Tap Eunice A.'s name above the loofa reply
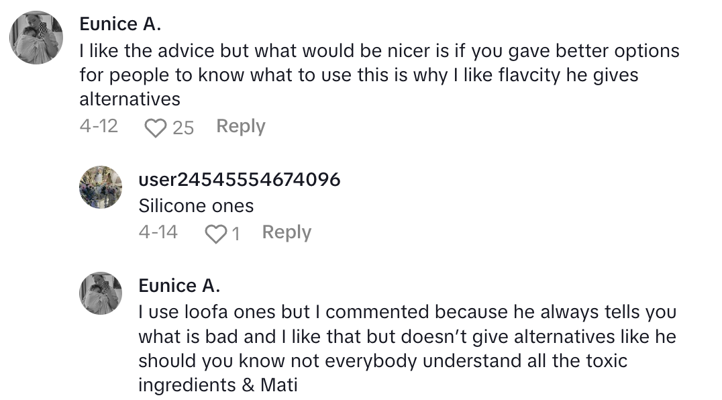The height and width of the screenshot is (400, 722). pyautogui.click(x=179, y=285)
